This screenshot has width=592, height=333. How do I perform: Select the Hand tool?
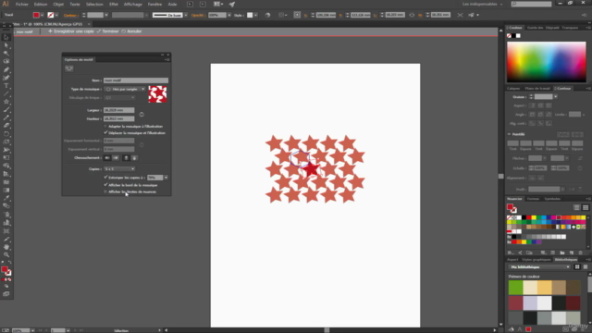[6, 247]
